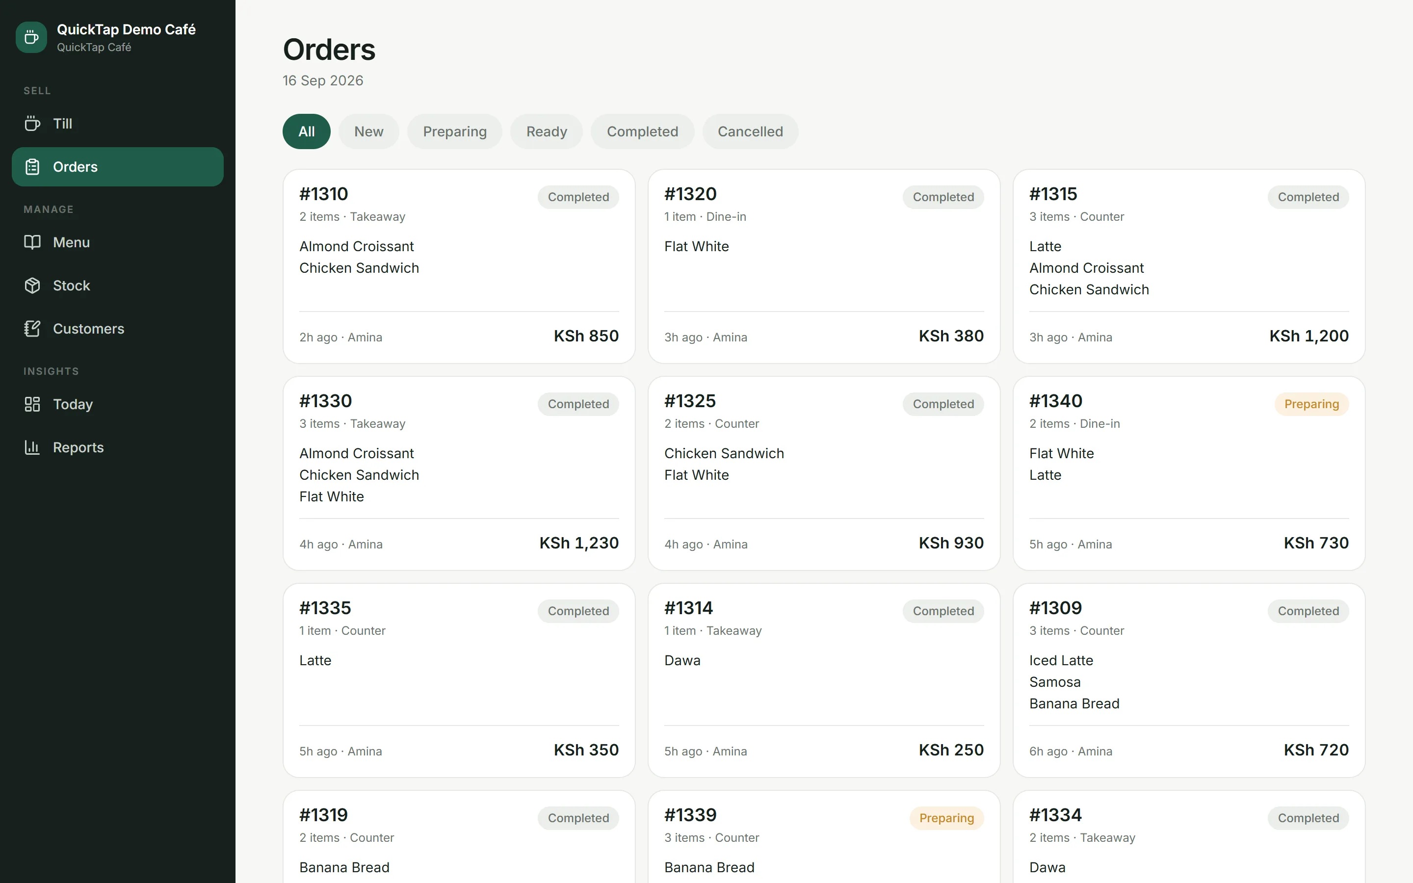The width and height of the screenshot is (1413, 883).
Task: Click the Completed badge on order #1310
Action: pos(578,197)
